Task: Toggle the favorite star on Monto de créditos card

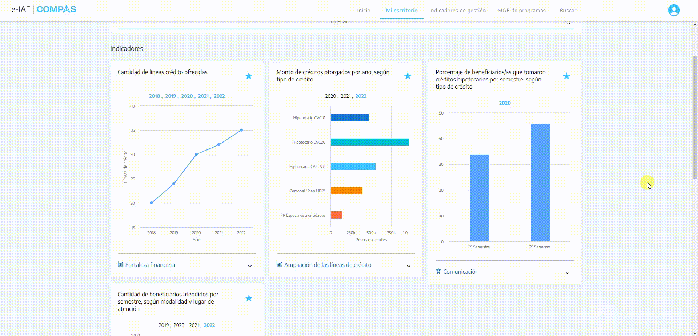Action: [x=408, y=76]
